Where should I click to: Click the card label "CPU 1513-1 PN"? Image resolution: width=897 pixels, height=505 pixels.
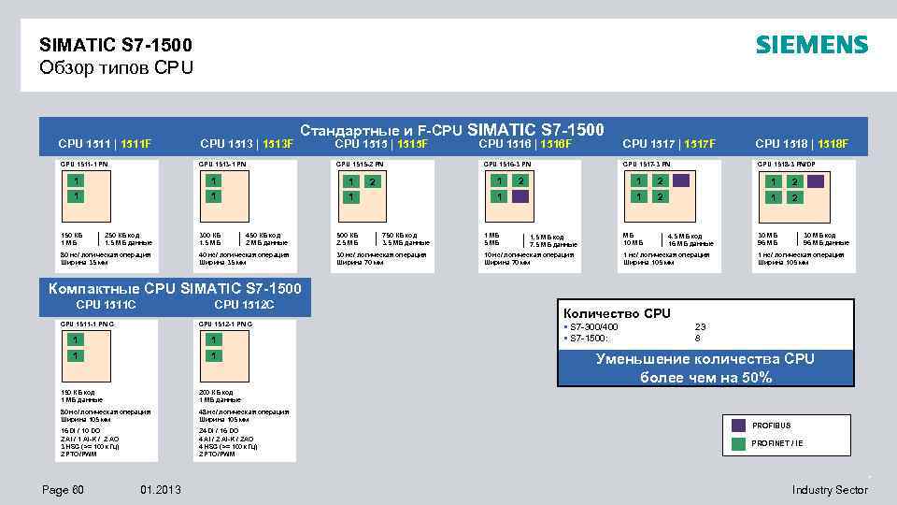(222, 165)
